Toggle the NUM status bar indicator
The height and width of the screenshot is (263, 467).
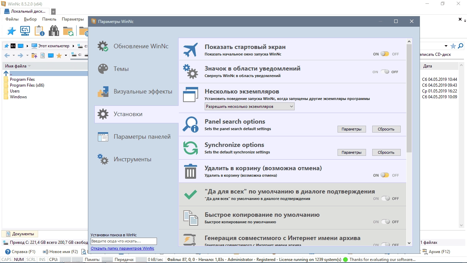tap(19, 260)
